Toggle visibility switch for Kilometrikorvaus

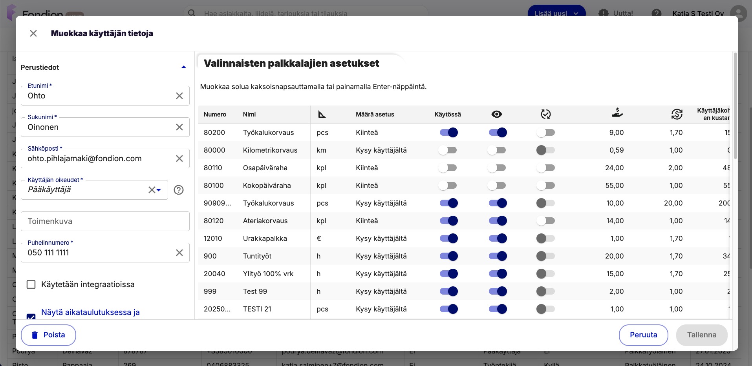(497, 150)
